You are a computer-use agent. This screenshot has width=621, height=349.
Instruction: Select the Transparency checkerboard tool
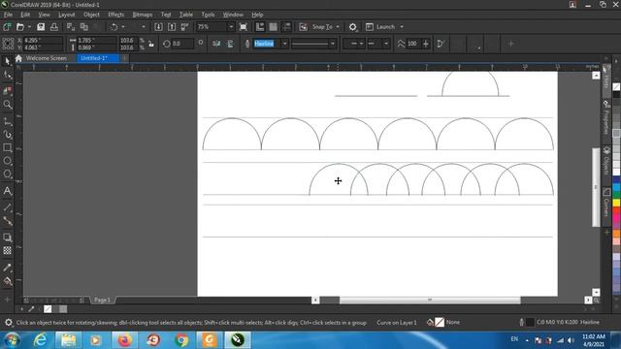pyautogui.click(x=7, y=250)
